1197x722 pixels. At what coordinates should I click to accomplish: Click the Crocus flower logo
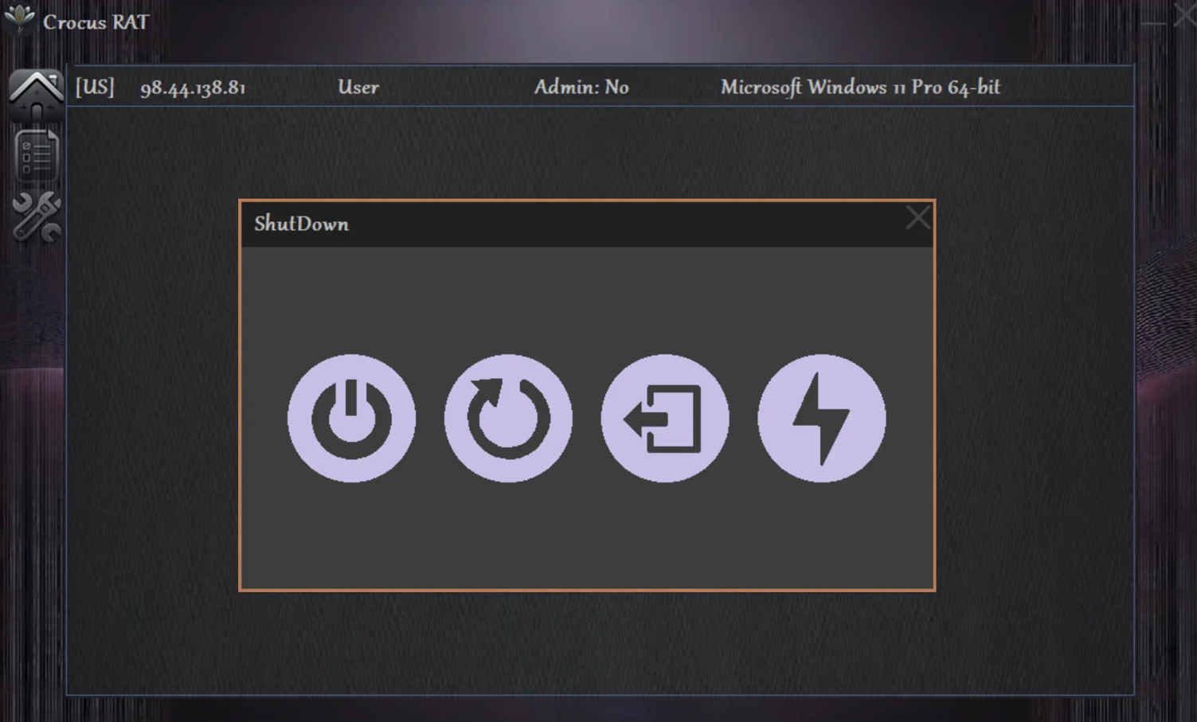19,18
